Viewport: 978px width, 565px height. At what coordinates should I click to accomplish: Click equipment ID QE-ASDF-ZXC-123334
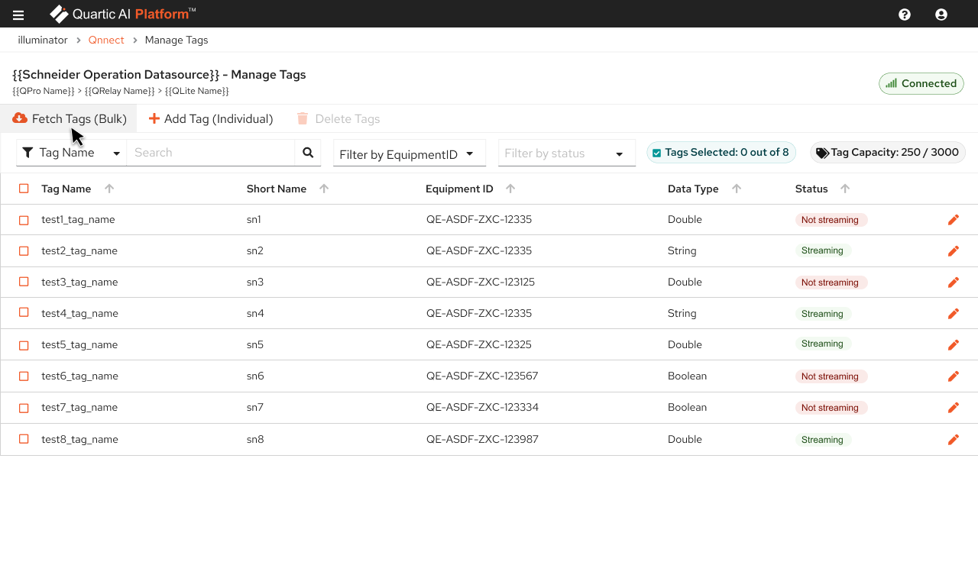(x=482, y=407)
